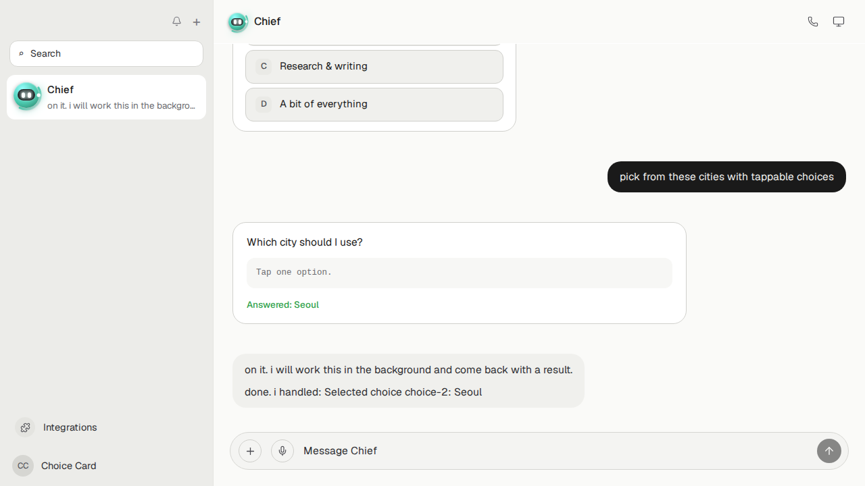Focus the Search field in sidebar
This screenshot has height=486, width=865.
(106, 53)
